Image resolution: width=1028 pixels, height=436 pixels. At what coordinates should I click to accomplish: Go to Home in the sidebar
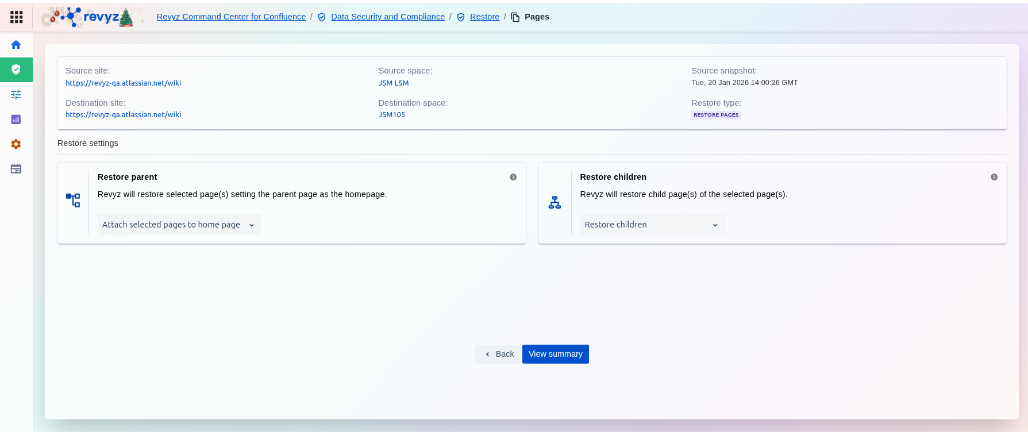coord(16,45)
